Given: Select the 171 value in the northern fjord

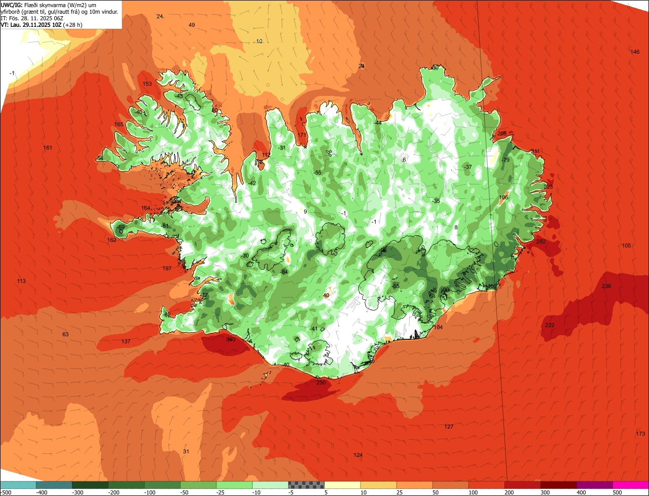Looking at the screenshot, I should point(302,135).
